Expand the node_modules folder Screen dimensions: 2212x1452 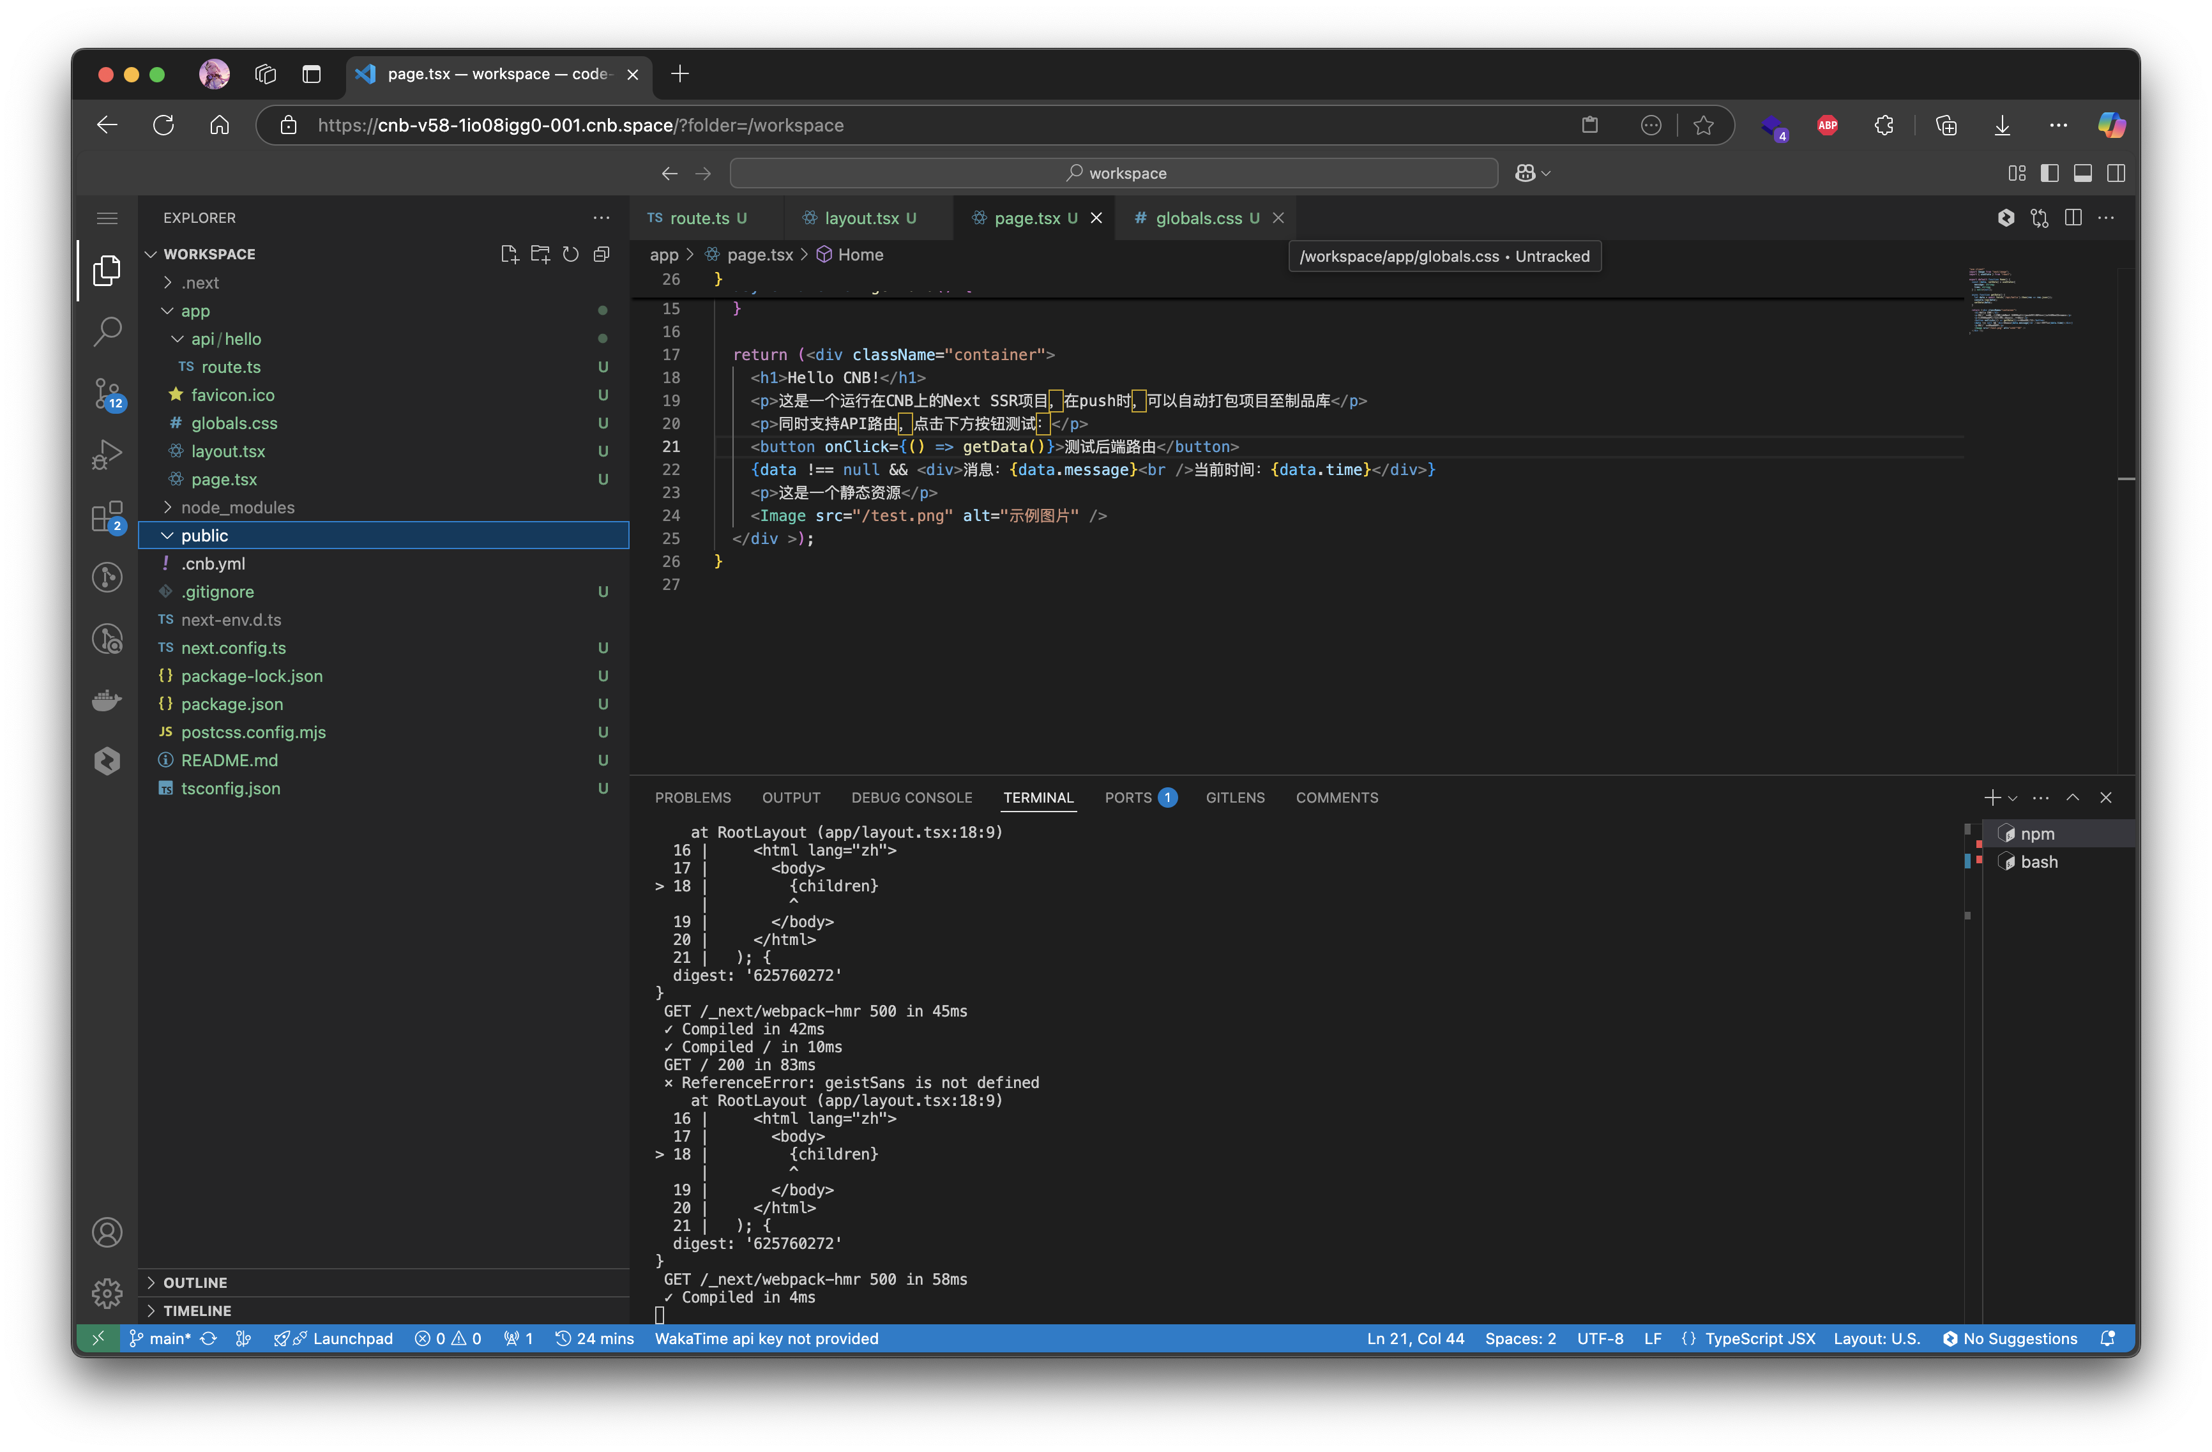(237, 508)
